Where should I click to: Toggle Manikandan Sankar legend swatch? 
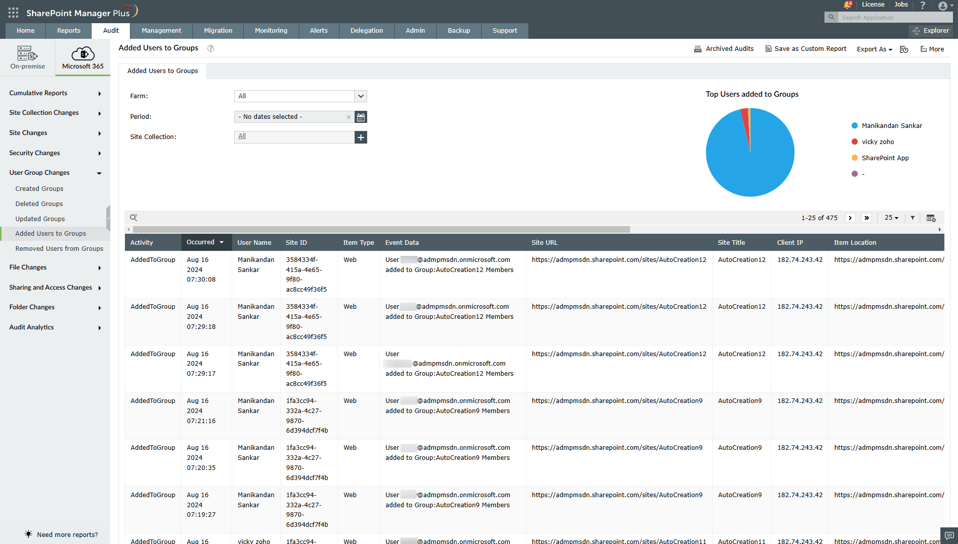(855, 126)
